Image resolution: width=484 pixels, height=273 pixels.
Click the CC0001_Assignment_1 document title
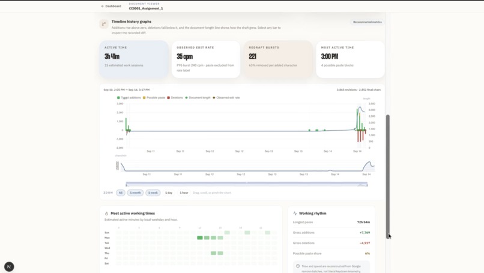click(x=146, y=8)
